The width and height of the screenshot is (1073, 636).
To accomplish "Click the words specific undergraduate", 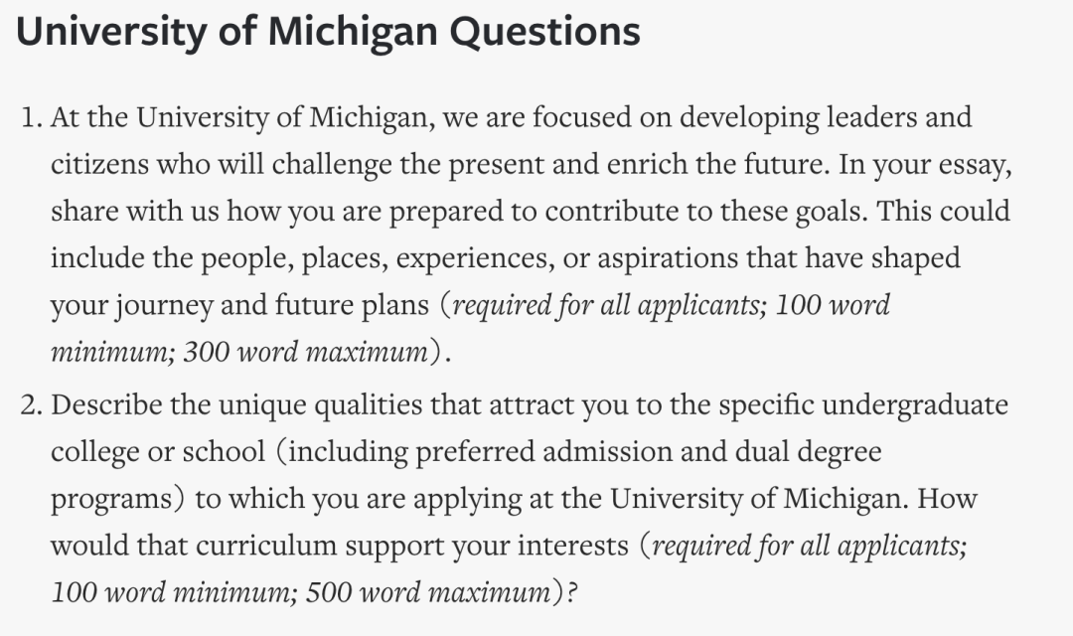I will point(863,405).
